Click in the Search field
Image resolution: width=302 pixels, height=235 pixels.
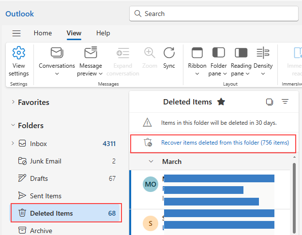coord(214,14)
